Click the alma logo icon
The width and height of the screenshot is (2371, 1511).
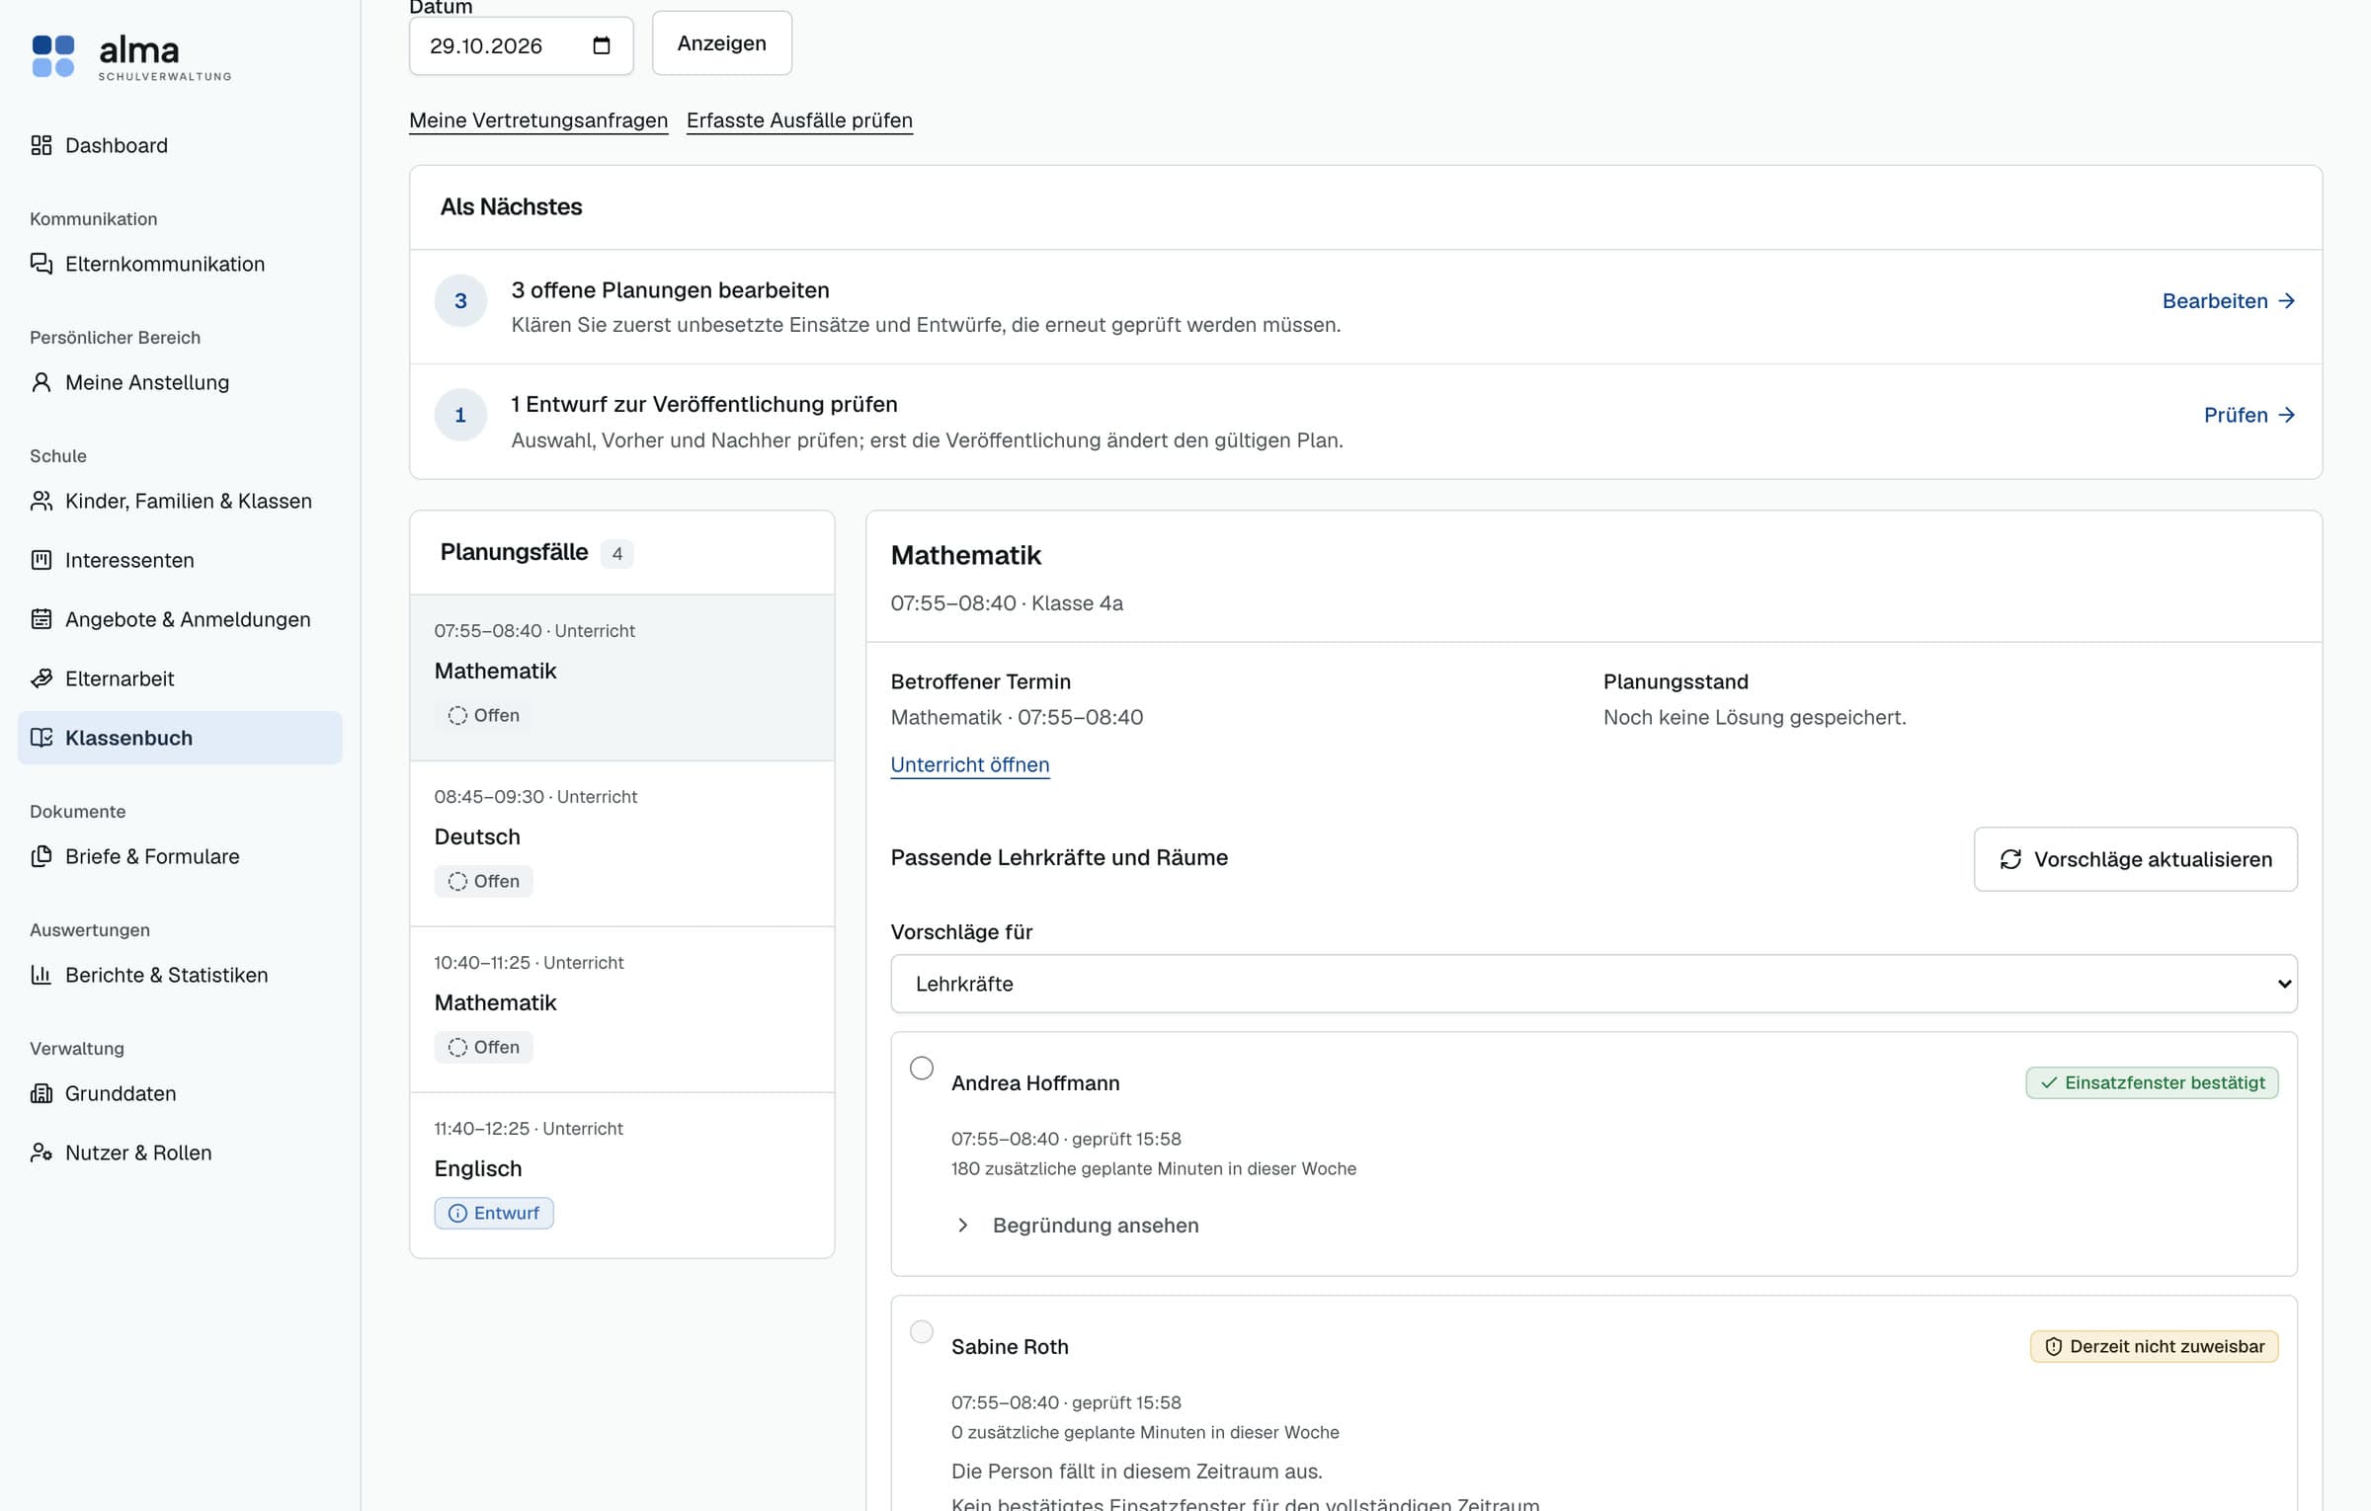53,56
